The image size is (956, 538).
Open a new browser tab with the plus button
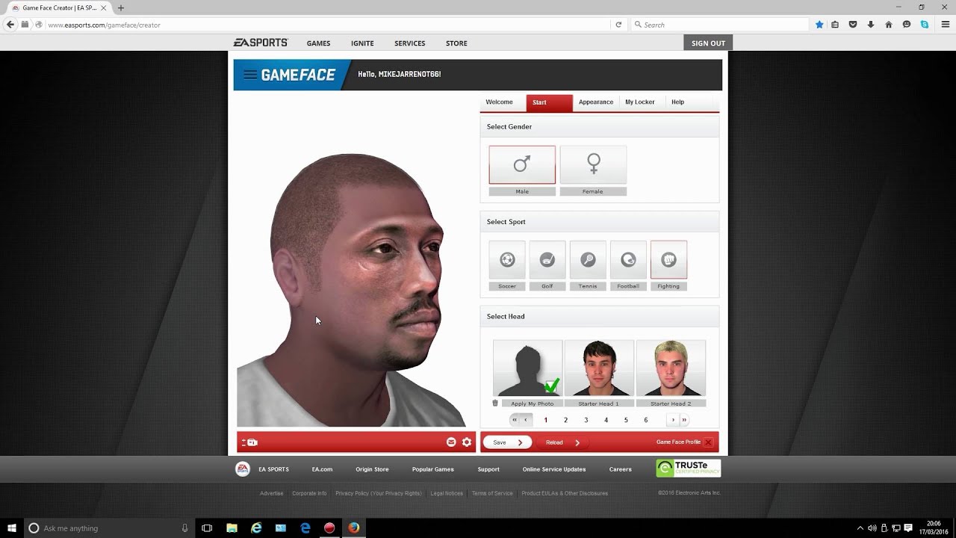121,7
